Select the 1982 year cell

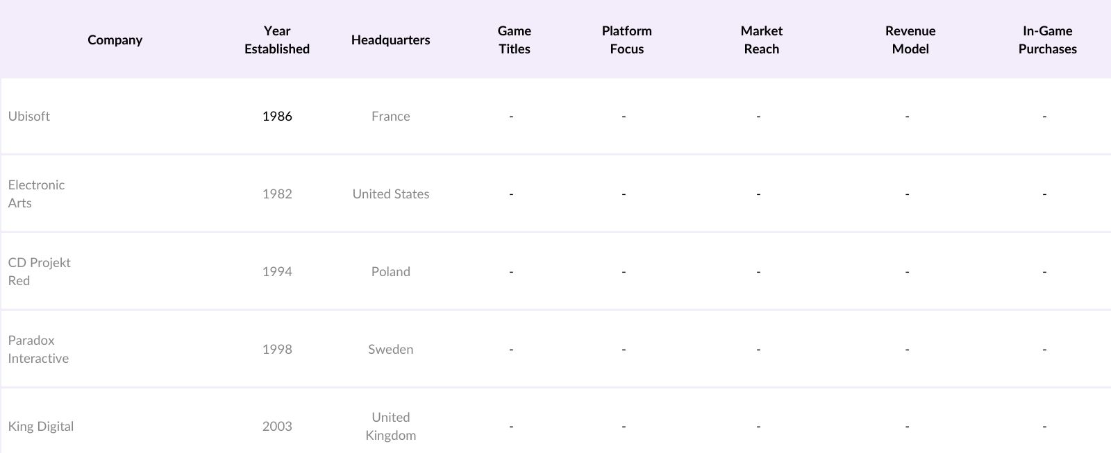tap(276, 194)
